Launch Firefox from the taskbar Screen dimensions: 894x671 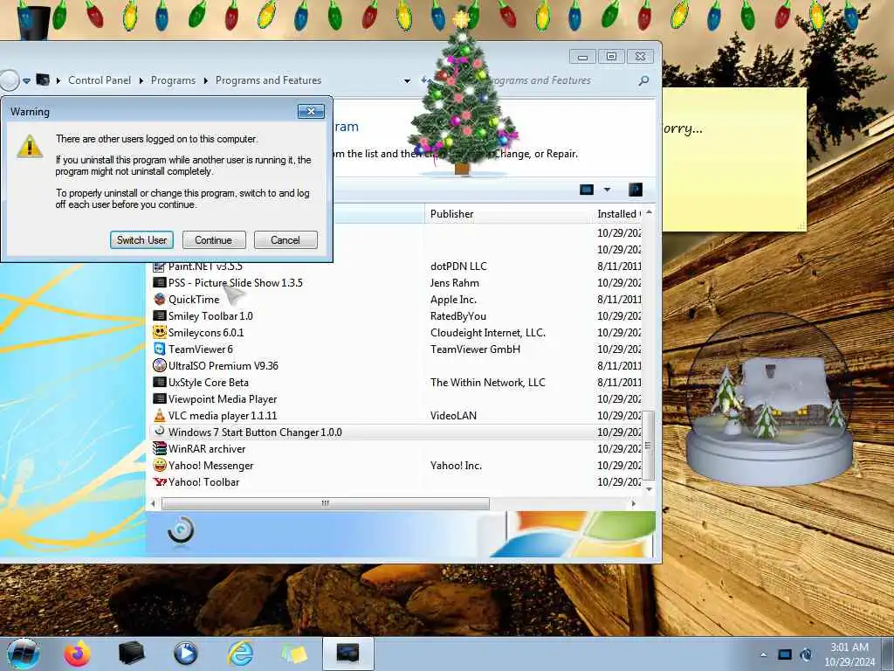pyautogui.click(x=77, y=654)
